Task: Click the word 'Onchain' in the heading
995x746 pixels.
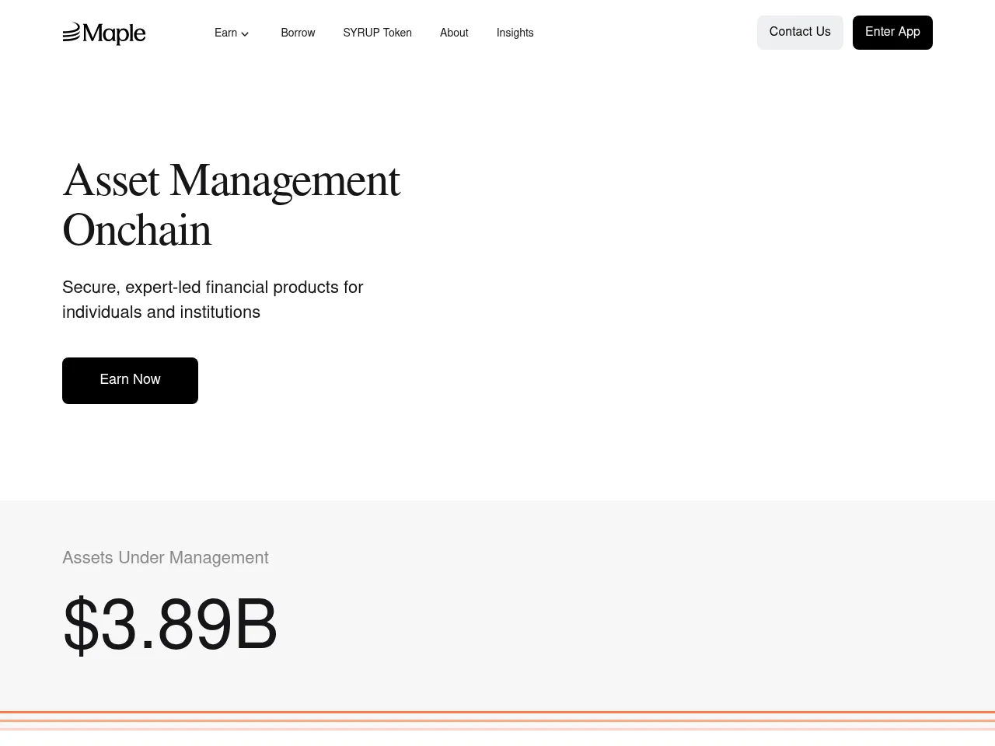Action: tap(137, 231)
